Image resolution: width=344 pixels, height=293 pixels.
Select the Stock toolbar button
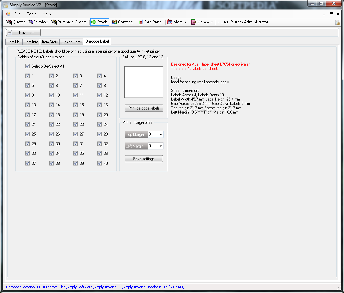pyautogui.click(x=99, y=22)
